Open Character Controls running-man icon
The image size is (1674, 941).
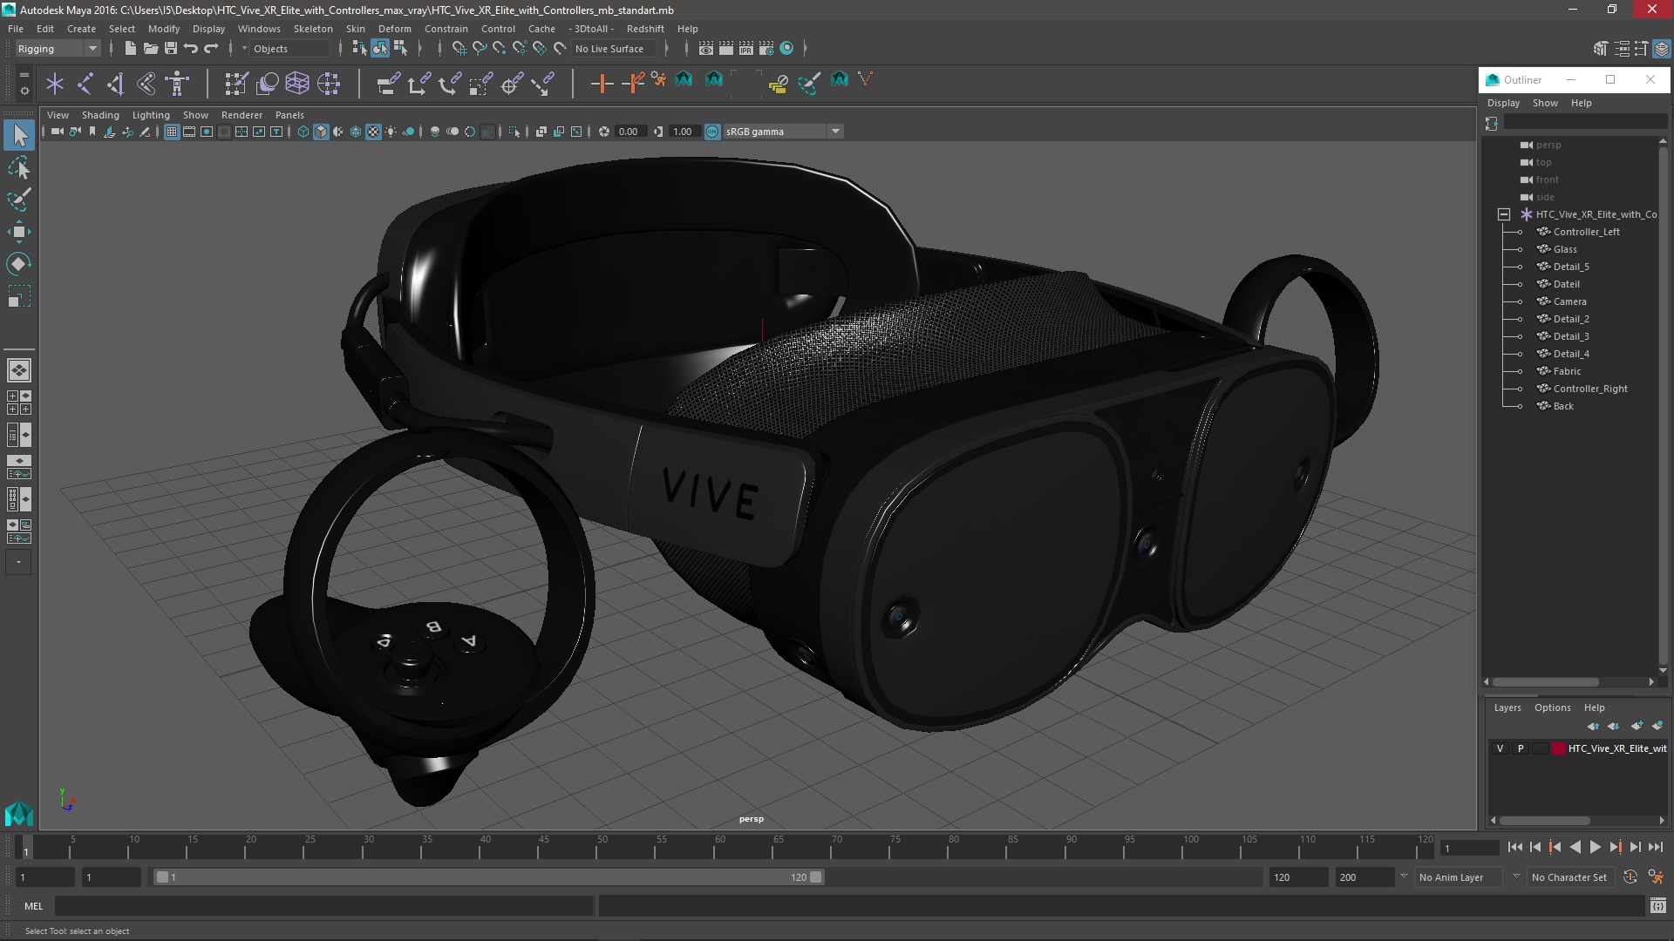point(1656,877)
